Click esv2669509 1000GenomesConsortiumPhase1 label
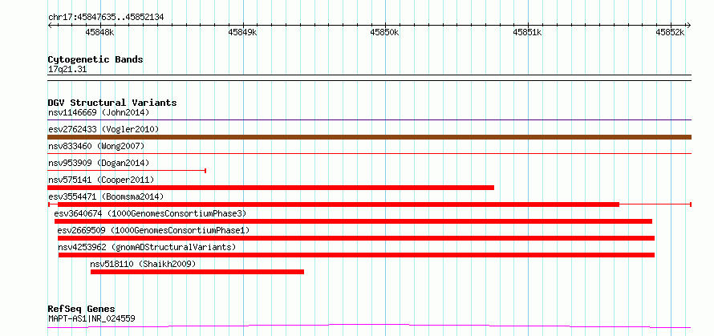714x336 pixels. point(153,230)
